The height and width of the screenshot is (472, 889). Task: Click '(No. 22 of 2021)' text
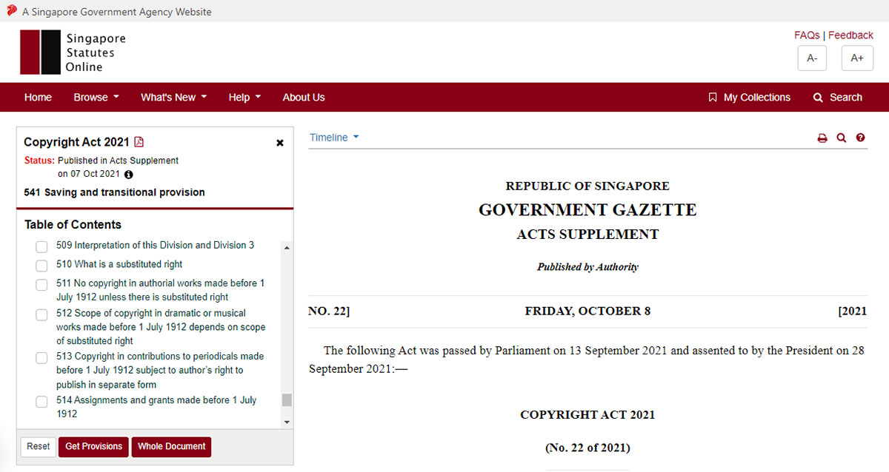(x=587, y=448)
